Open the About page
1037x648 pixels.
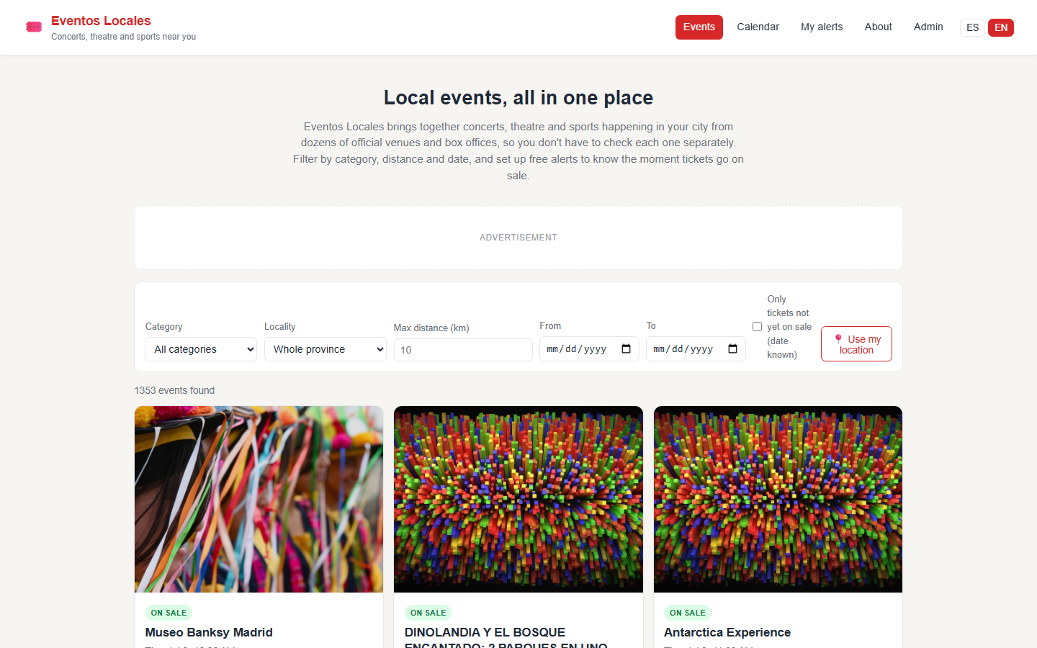pos(878,27)
